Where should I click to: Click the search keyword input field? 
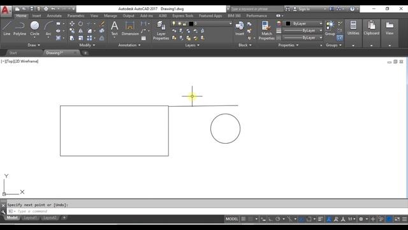tap(255, 9)
